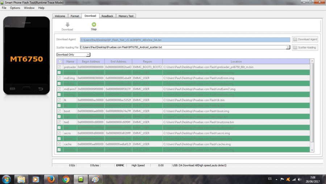Click the app icon in title bar
Viewport: 326px width, 184px height.
(x=2, y=3)
